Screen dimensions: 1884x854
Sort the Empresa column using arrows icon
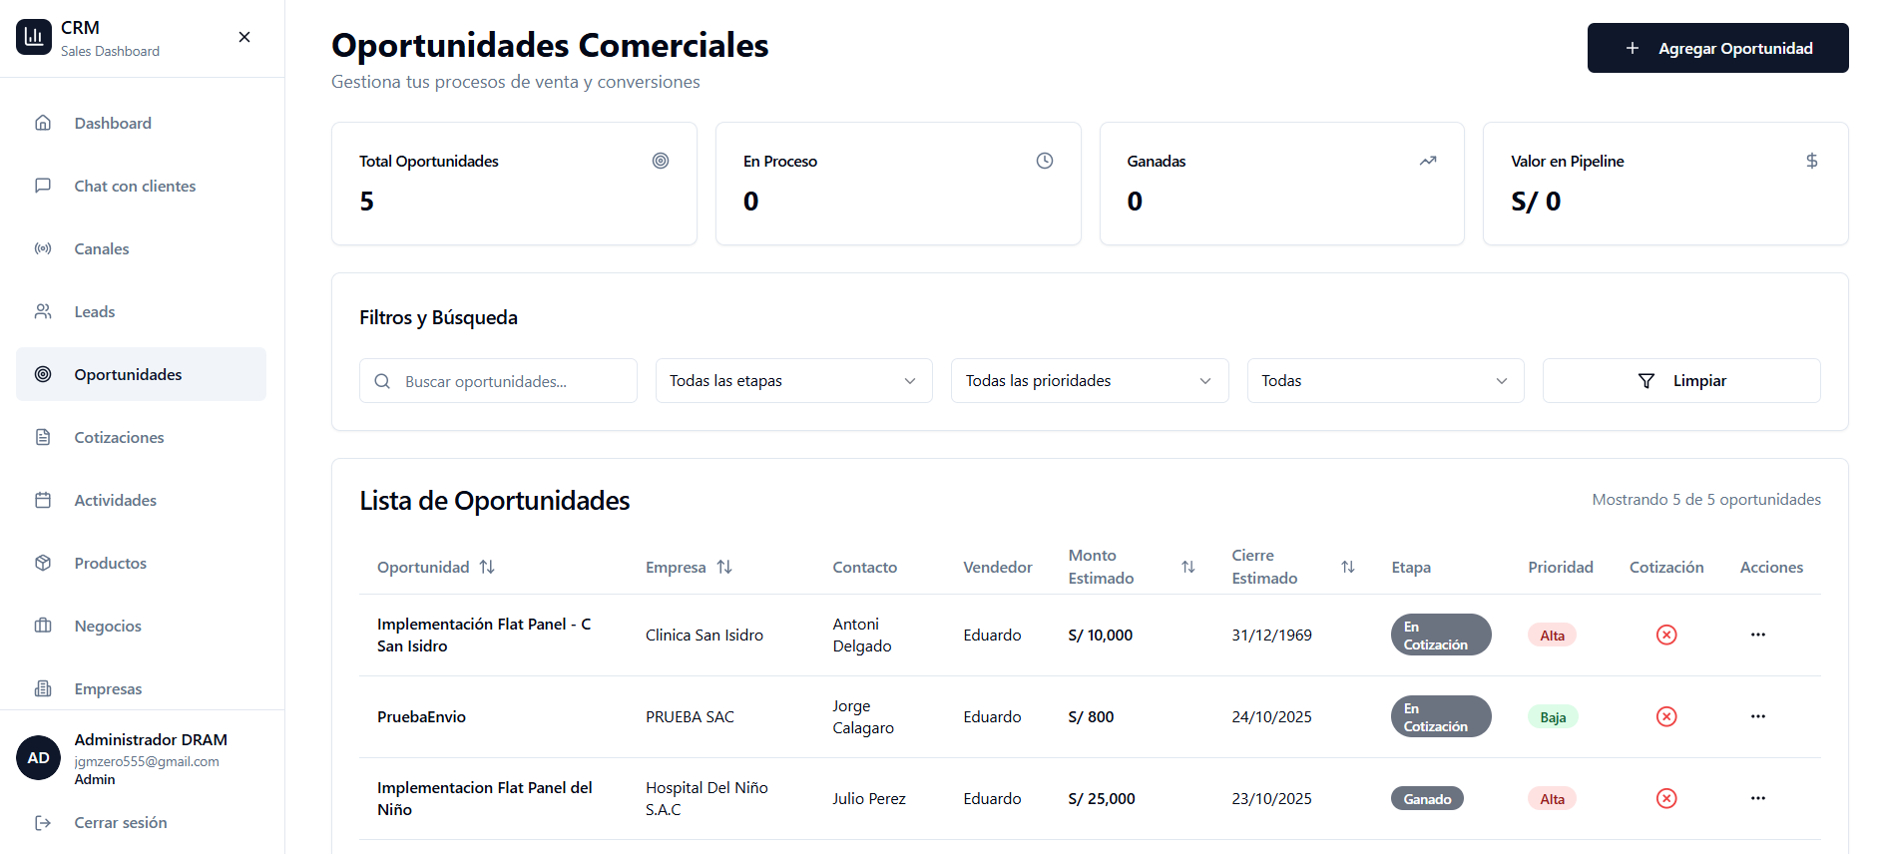click(x=724, y=567)
